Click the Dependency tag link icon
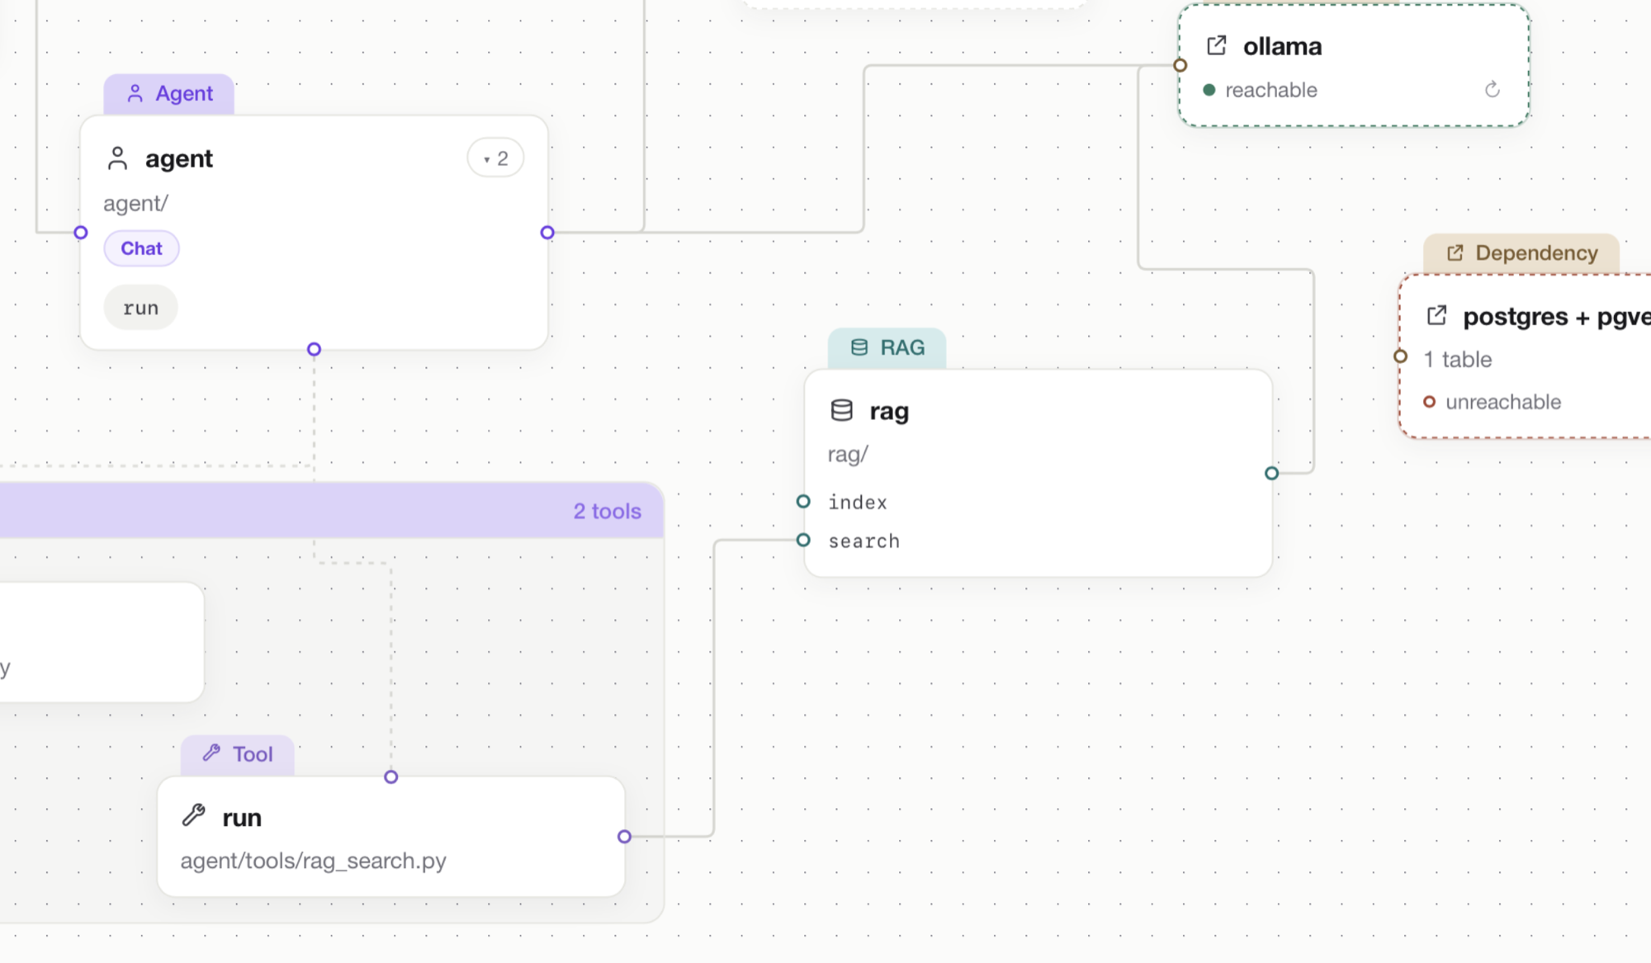The width and height of the screenshot is (1651, 963). (x=1455, y=253)
